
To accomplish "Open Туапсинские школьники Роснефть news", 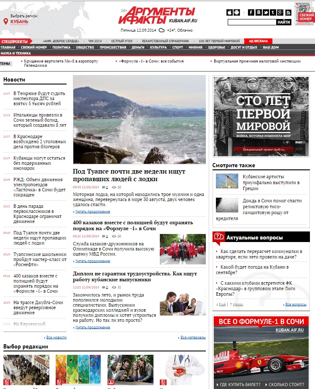I will 40,259.
